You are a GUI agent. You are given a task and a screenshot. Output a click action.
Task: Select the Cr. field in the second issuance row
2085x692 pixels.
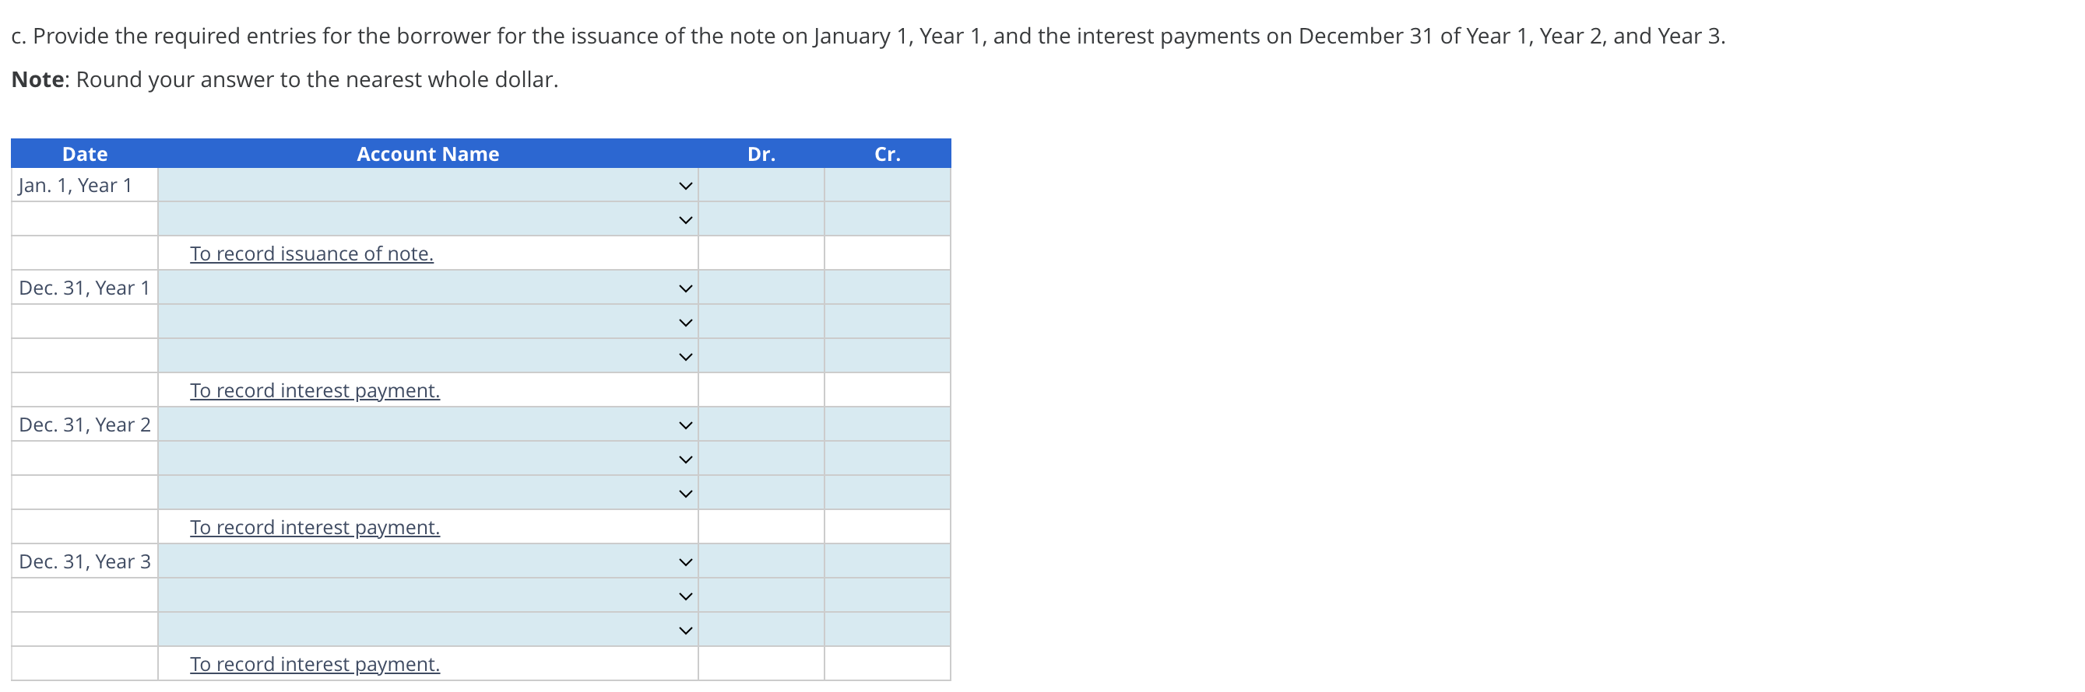(886, 218)
